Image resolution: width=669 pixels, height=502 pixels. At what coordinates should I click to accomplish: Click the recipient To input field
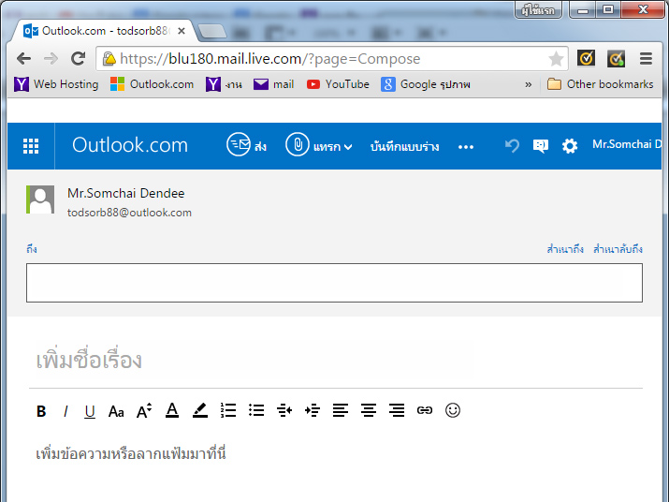(334, 283)
